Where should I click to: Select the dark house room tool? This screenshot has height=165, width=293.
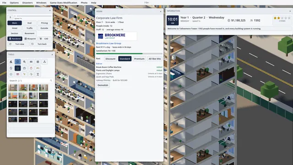point(18,68)
